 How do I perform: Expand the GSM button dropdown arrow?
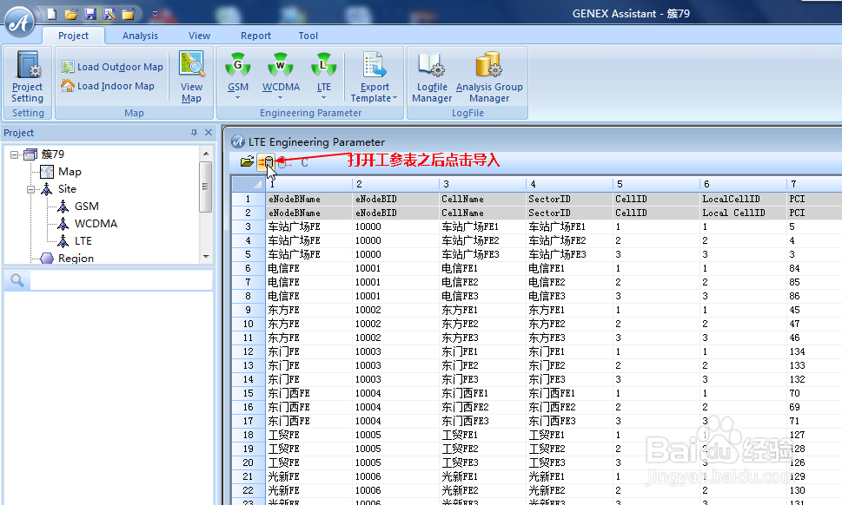coord(237,97)
